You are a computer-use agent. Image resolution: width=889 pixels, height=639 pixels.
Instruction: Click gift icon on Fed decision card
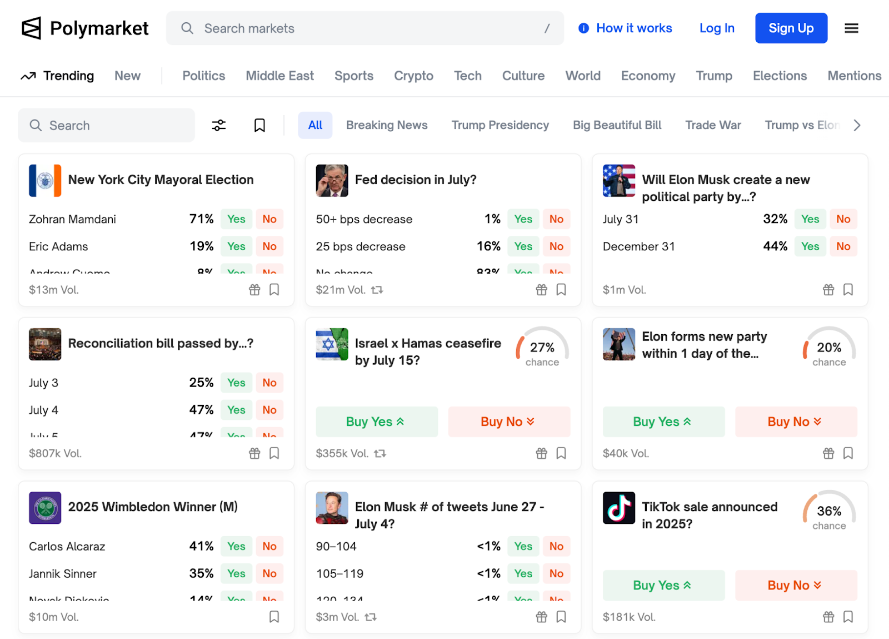[541, 290]
